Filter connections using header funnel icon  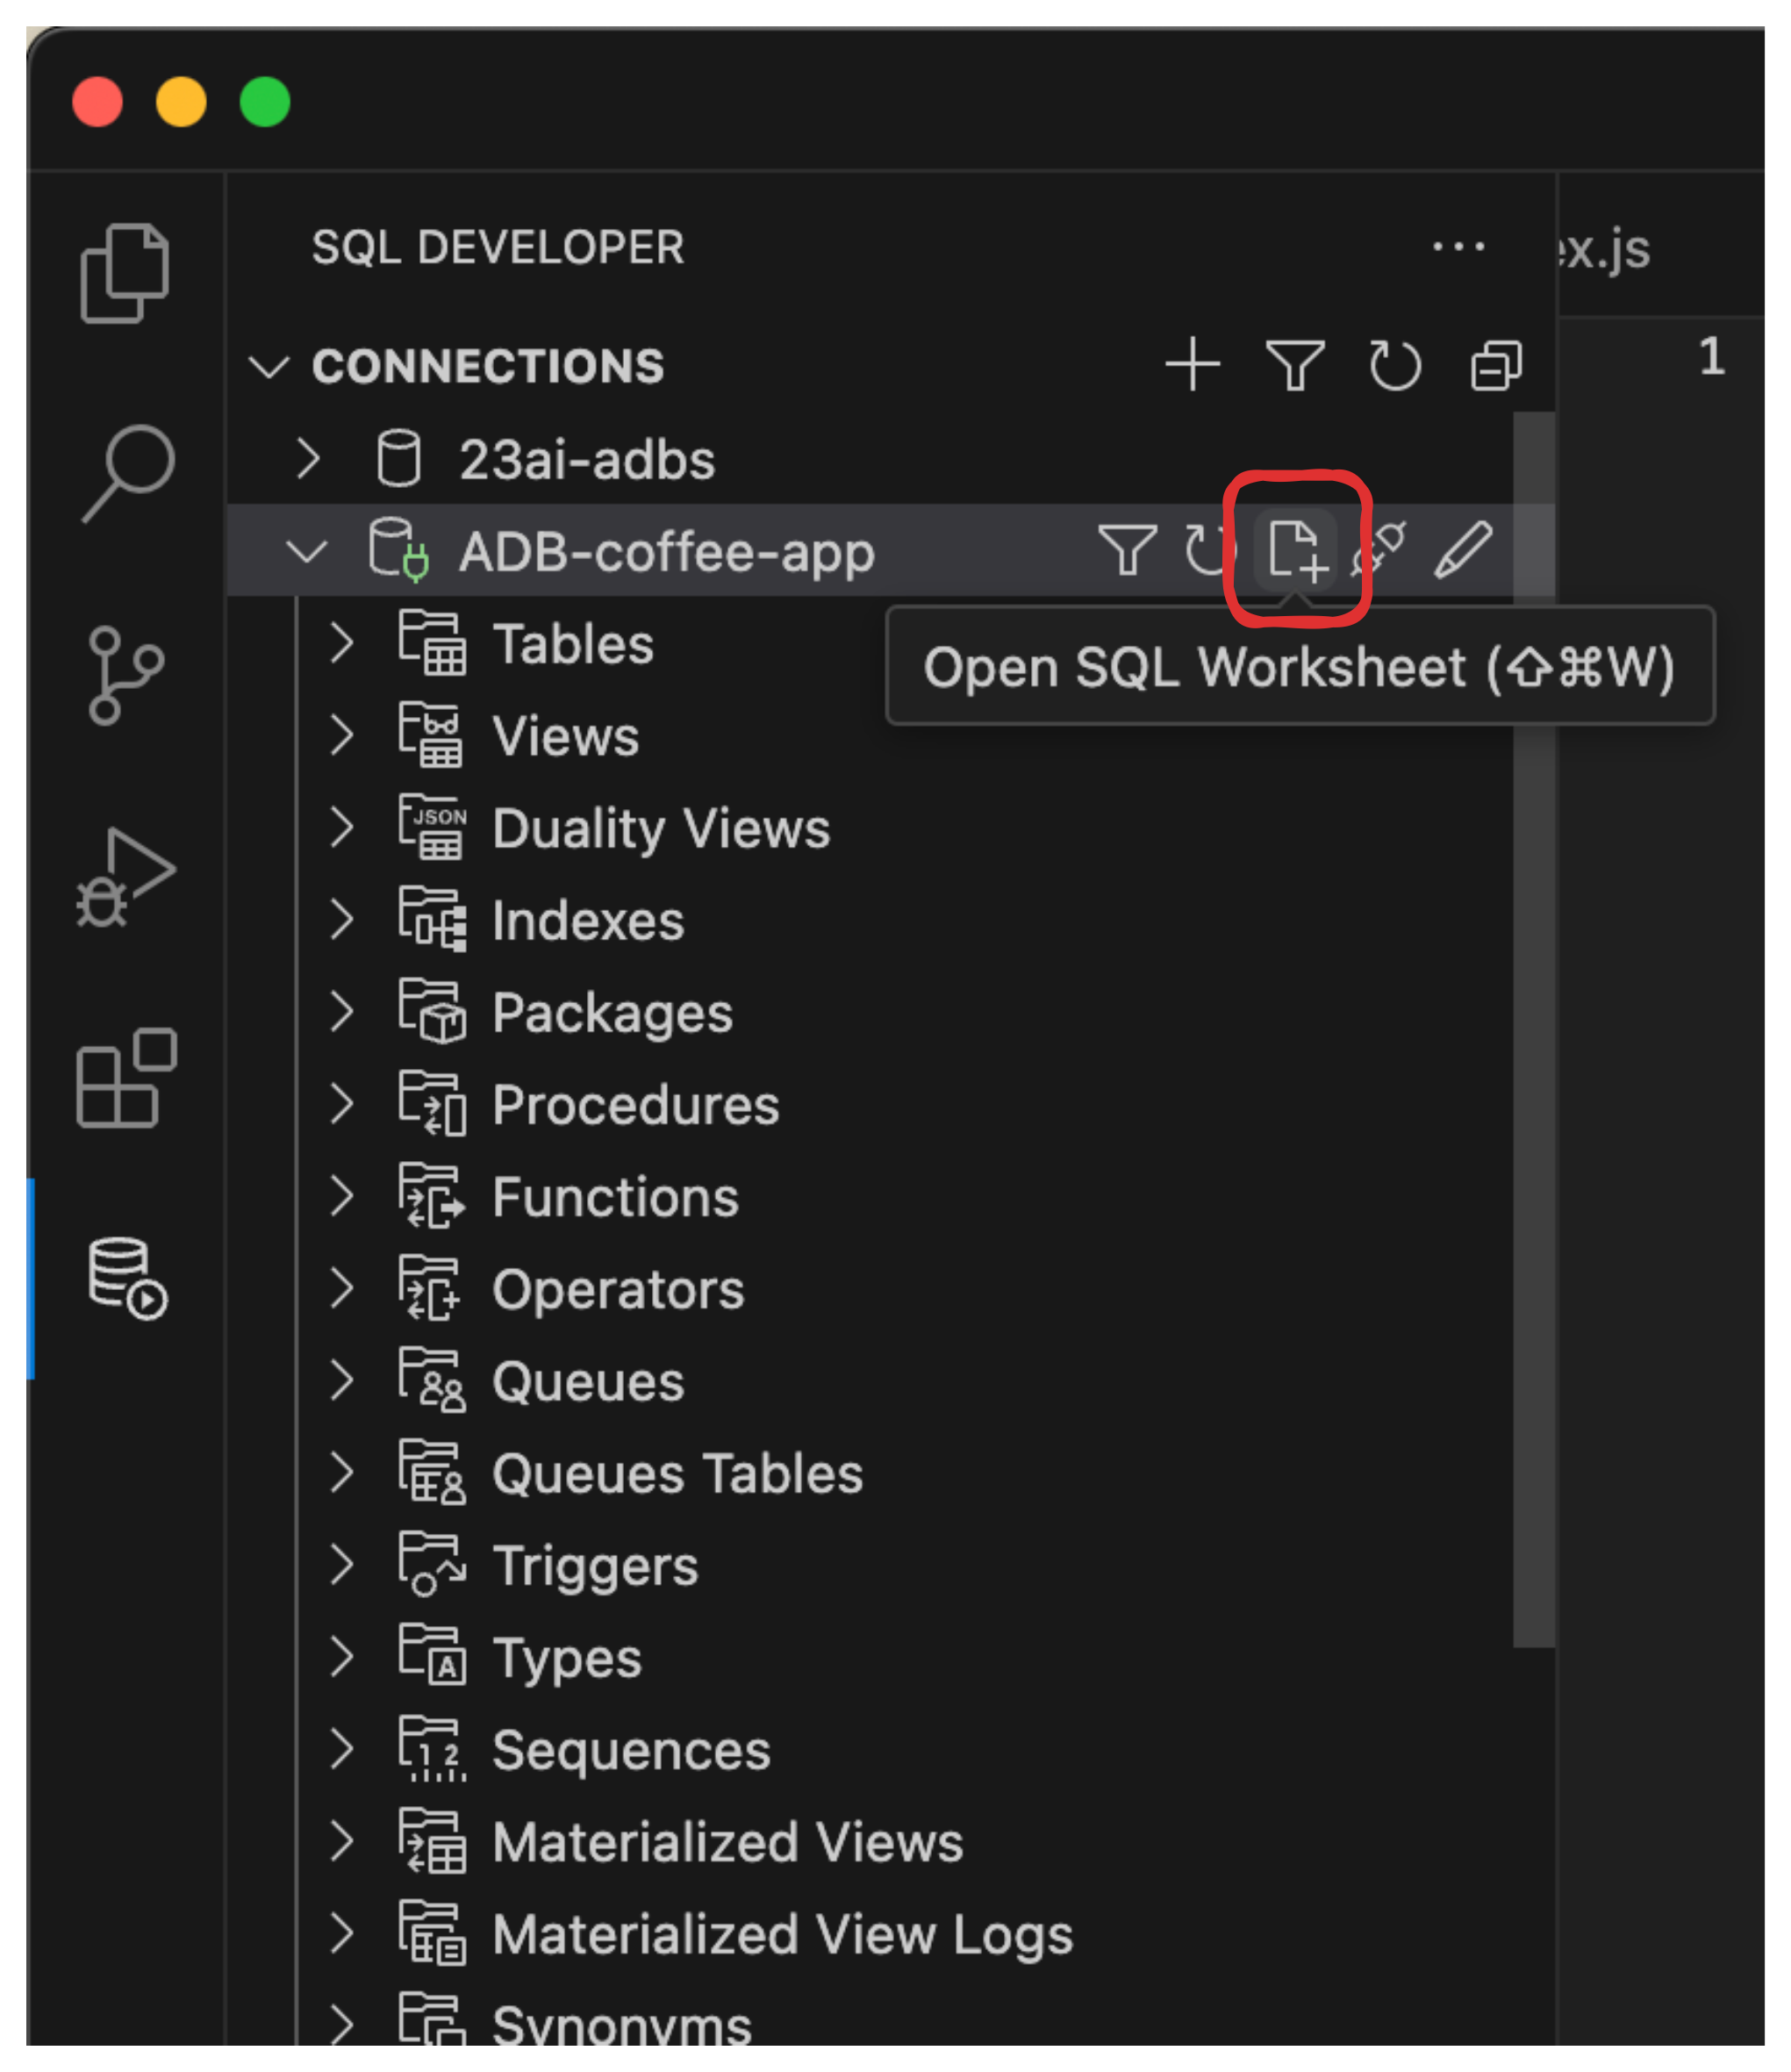(x=1295, y=364)
